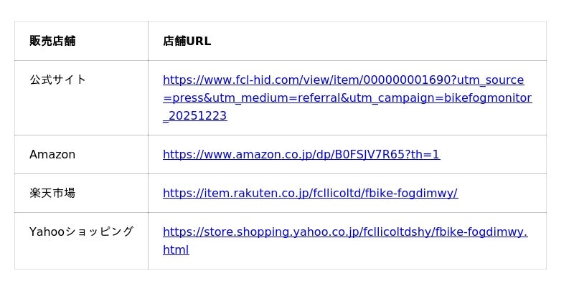
Task: Click the 店舗URL column header
Action: click(187, 41)
